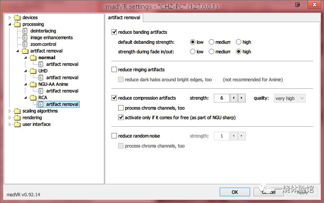Collapse the NGU-AA Anime profile node
Screen dimensions: 324x203
click(x=25, y=84)
